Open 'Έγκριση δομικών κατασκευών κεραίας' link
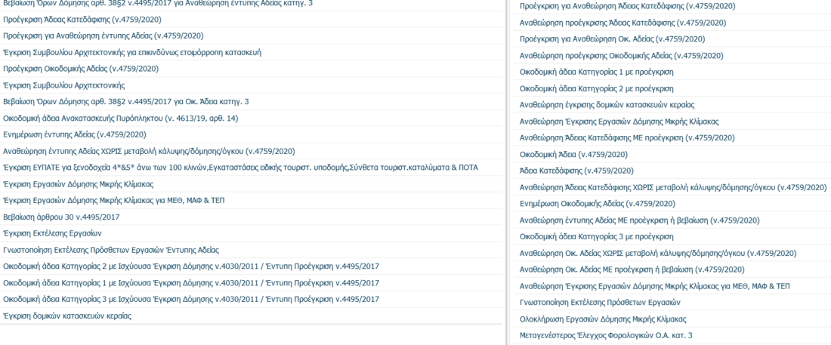This screenshot has height=345, width=831. coord(67,316)
